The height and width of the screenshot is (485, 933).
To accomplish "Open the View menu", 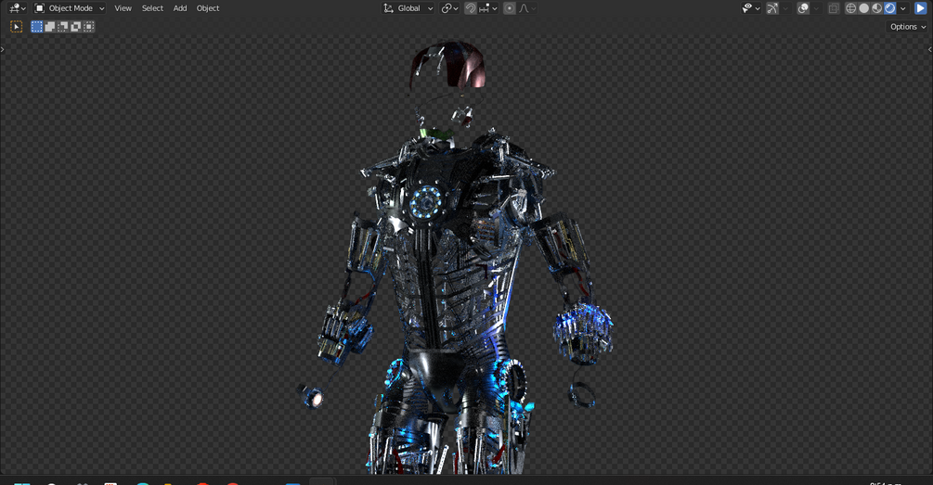I will (x=123, y=8).
